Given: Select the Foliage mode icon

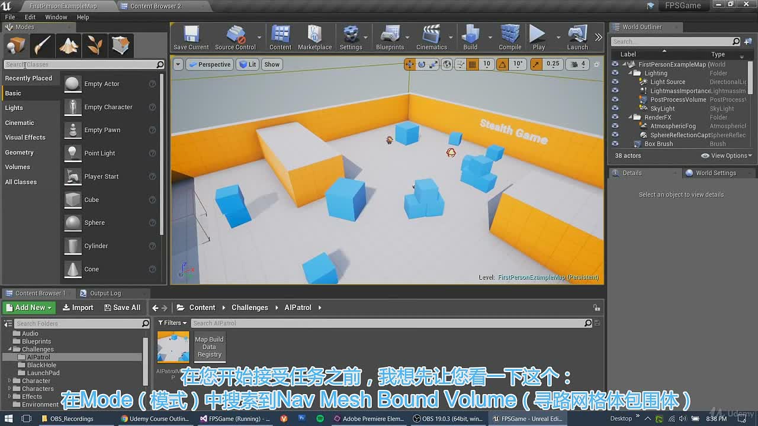Looking at the screenshot, I should tap(95, 45).
